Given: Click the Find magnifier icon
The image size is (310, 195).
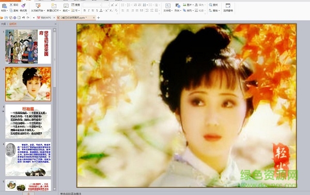Looking at the screenshot, I should click(211, 5).
